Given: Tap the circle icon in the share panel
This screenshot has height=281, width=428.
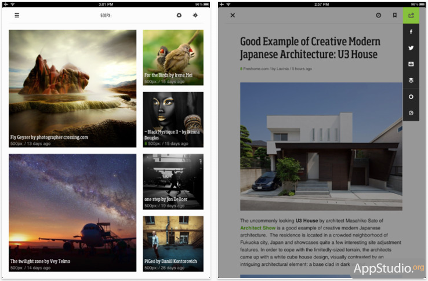Looking at the screenshot, I should coord(411,97).
